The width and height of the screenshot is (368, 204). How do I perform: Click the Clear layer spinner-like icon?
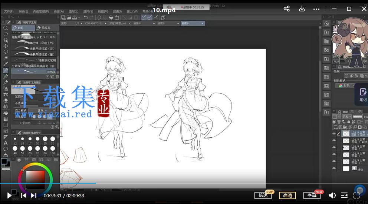click(99, 17)
